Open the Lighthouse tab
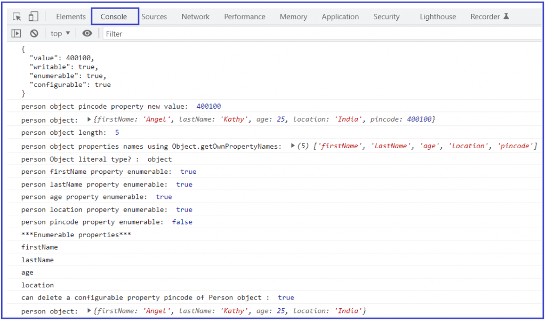The width and height of the screenshot is (546, 322). pyautogui.click(x=437, y=17)
